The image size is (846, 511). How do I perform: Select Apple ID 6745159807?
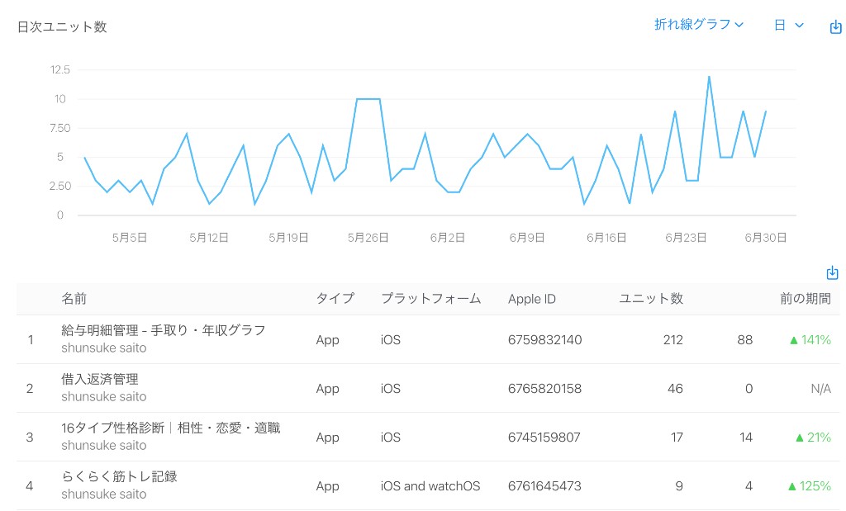[x=544, y=438]
